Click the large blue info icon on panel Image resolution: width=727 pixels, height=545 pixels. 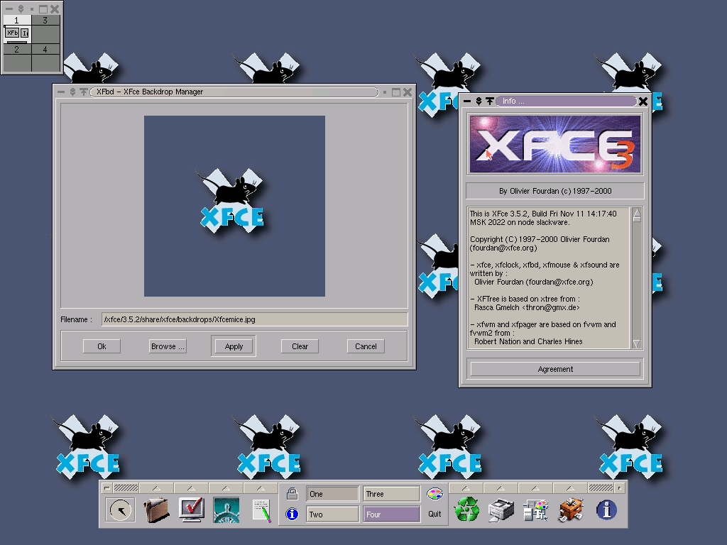coord(606,510)
